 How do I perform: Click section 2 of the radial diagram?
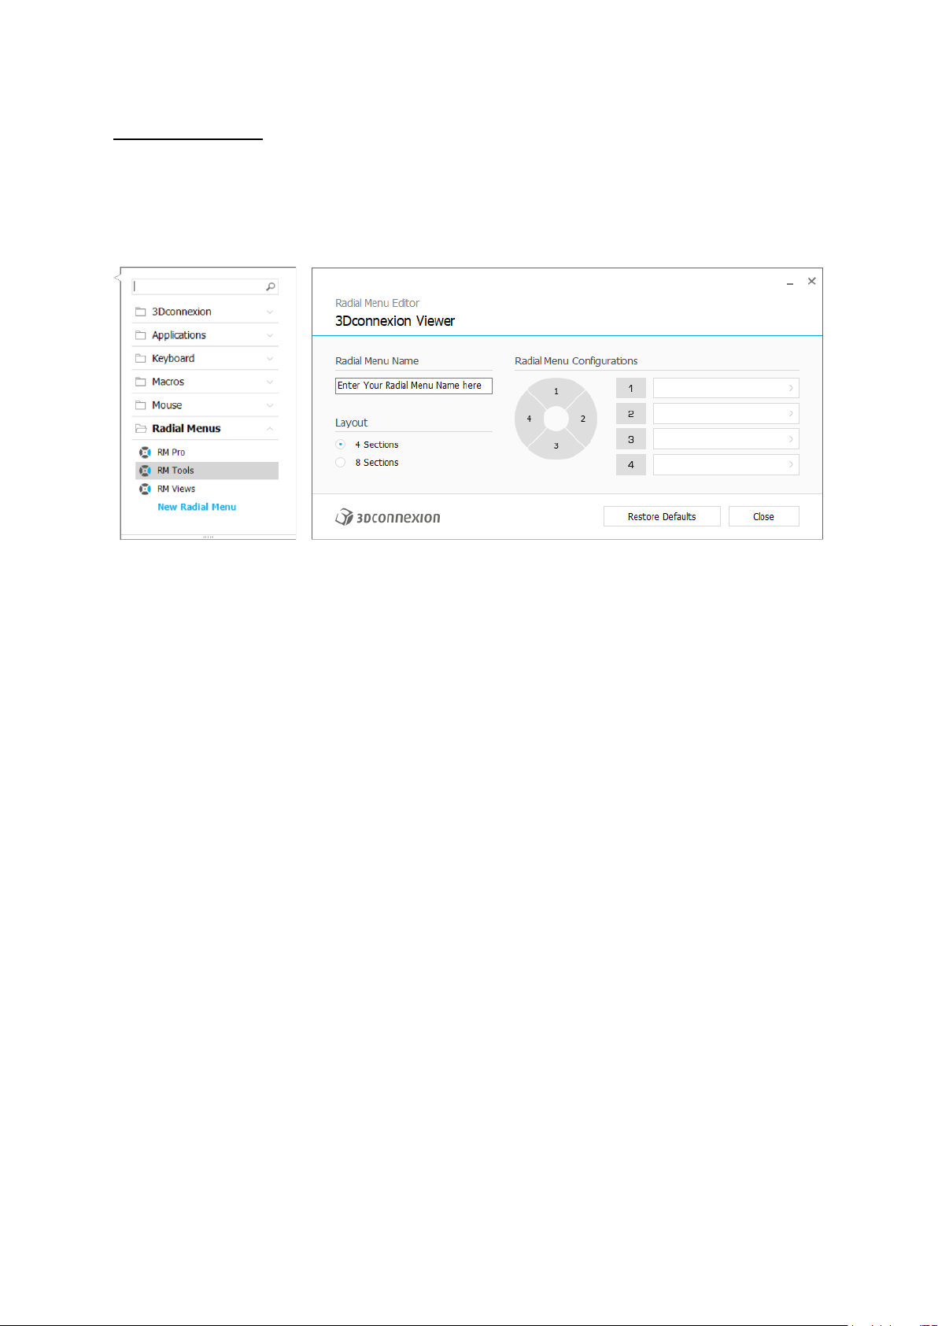pyautogui.click(x=583, y=419)
